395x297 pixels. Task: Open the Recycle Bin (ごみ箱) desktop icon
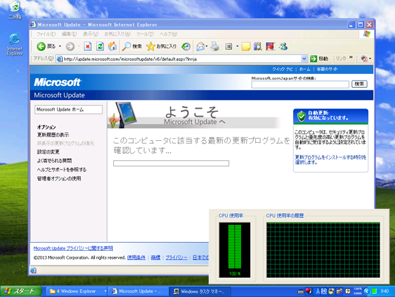pyautogui.click(x=15, y=10)
